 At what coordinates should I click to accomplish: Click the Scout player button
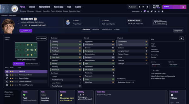click(x=160, y=23)
